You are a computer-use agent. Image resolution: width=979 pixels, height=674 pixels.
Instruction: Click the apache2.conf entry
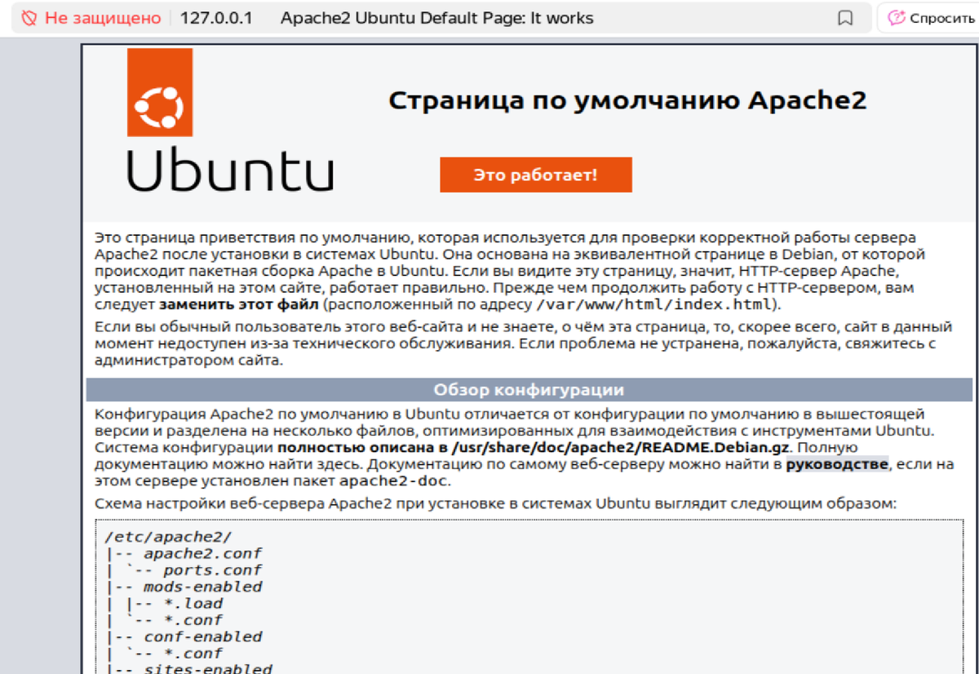coord(201,552)
